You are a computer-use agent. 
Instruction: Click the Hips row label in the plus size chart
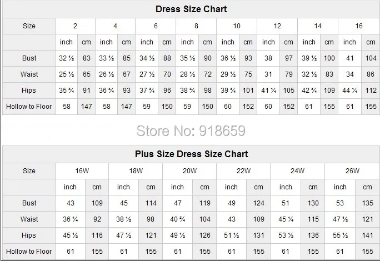[29, 235]
